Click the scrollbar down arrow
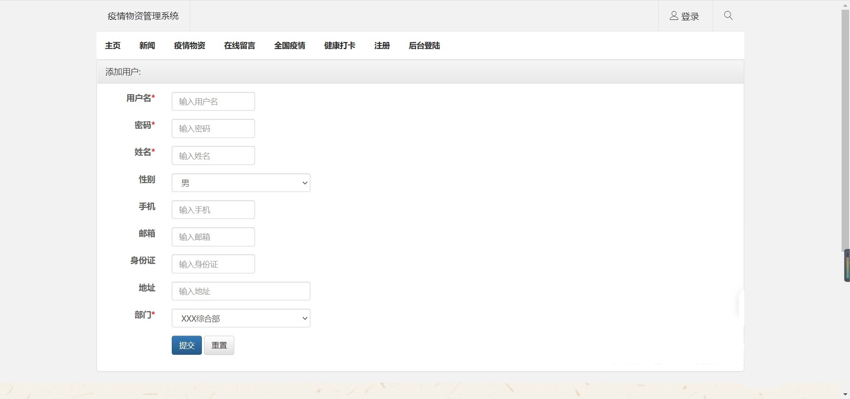Image resolution: width=850 pixels, height=399 pixels. coord(845,395)
